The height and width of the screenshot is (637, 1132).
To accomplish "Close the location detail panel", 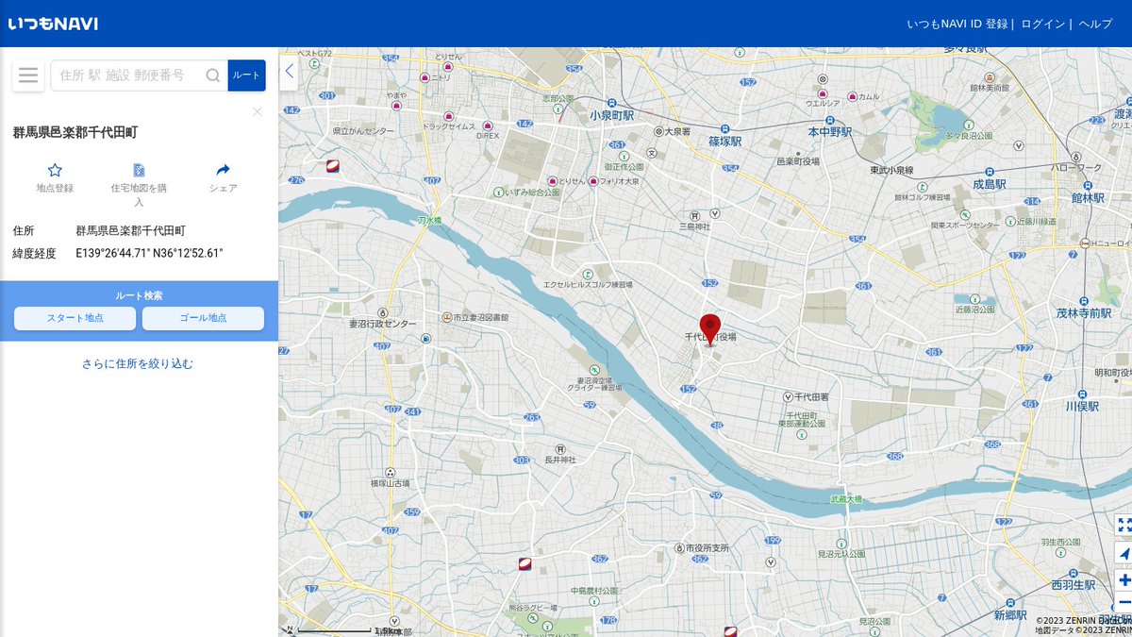I will coord(258,111).
